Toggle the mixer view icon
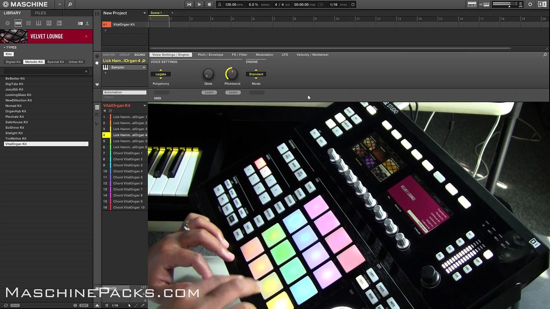The image size is (550, 309). [98, 13]
